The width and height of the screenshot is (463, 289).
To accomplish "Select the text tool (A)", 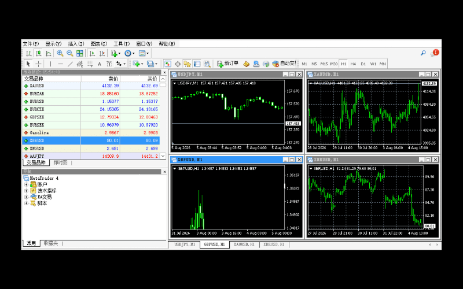I will [x=100, y=64].
